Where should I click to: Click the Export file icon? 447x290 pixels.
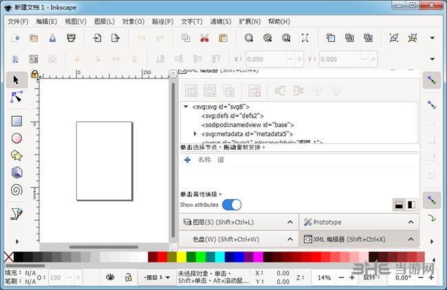(x=116, y=38)
